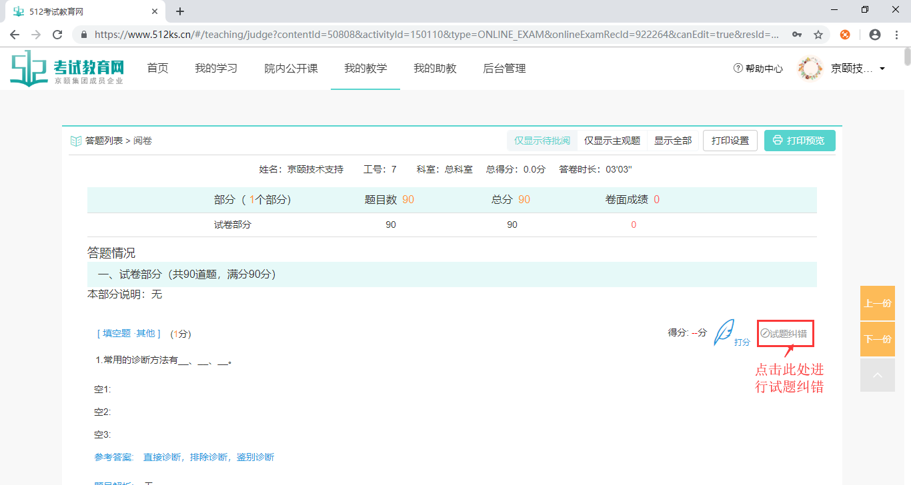Open 帮助中心 via its question-mark icon

coord(738,68)
